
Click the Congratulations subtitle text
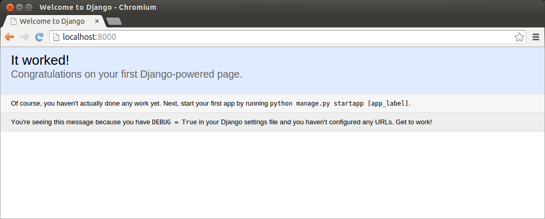pyautogui.click(x=127, y=74)
